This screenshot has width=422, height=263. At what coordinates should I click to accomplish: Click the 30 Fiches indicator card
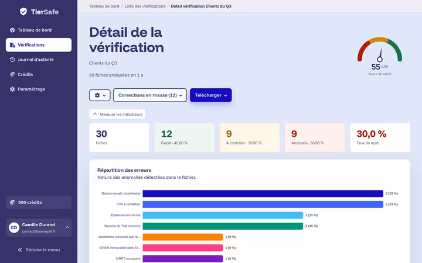tap(119, 138)
